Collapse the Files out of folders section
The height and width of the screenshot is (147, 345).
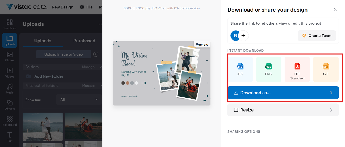[101, 86]
